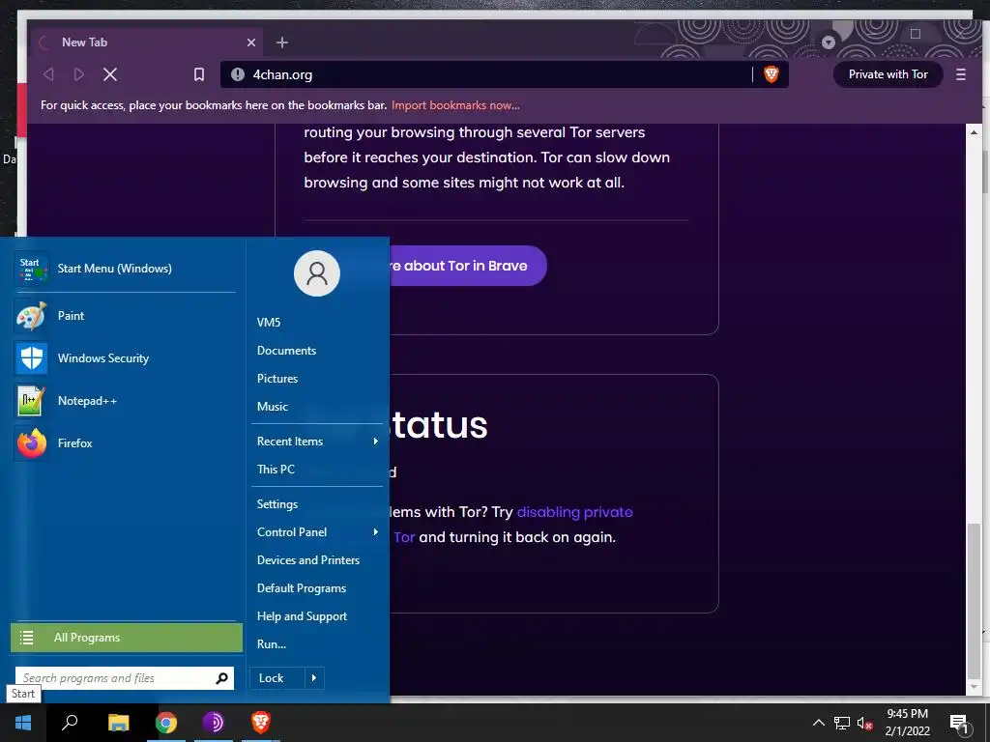Image resolution: width=990 pixels, height=742 pixels.
Task: Click the network status tray icon
Action: 842,723
